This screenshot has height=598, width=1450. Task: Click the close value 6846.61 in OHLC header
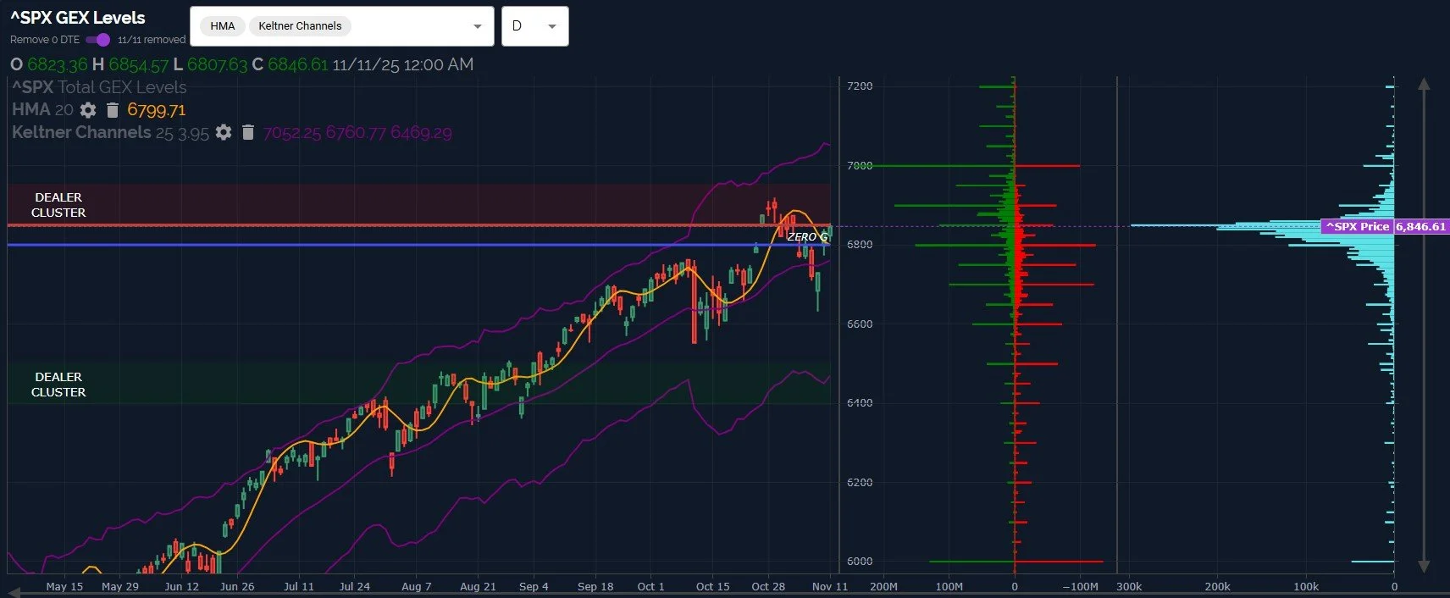pos(297,64)
